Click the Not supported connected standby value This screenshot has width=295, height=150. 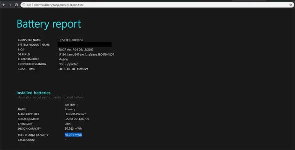click(68, 64)
